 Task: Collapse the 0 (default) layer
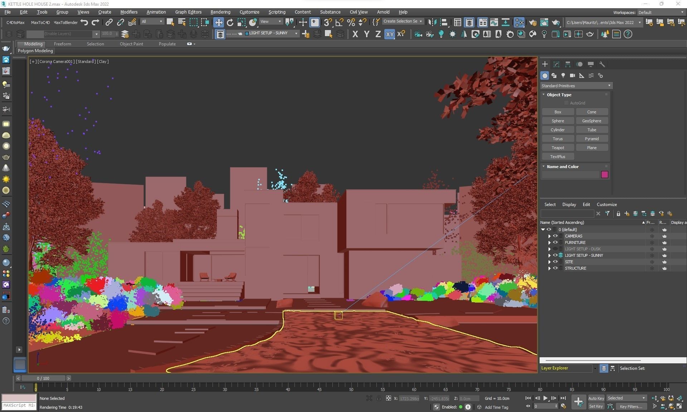543,230
